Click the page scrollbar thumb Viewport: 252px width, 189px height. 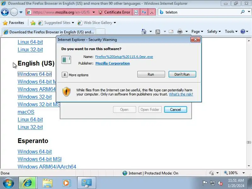click(x=249, y=142)
